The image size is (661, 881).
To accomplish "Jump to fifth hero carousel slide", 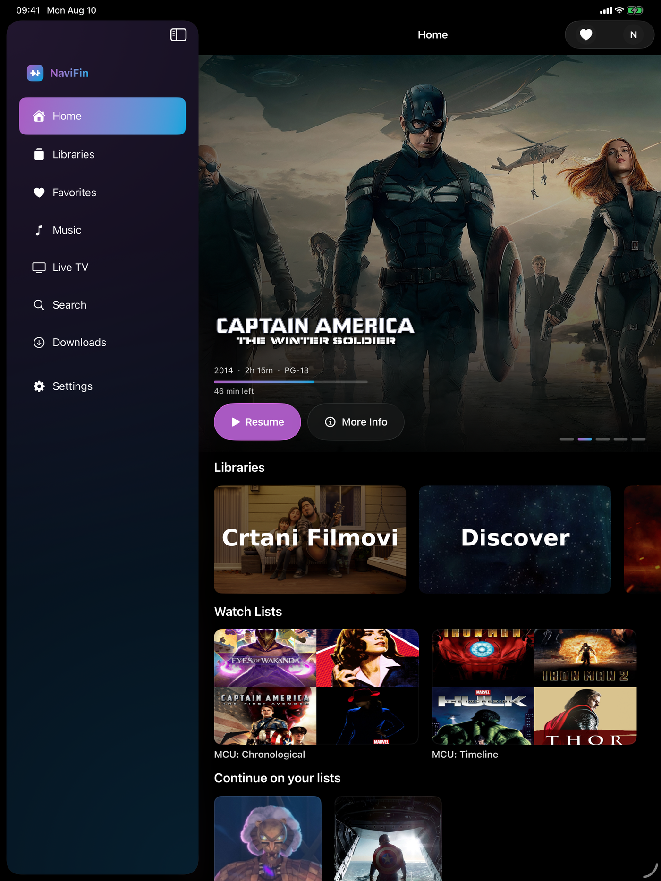I will coord(638,439).
